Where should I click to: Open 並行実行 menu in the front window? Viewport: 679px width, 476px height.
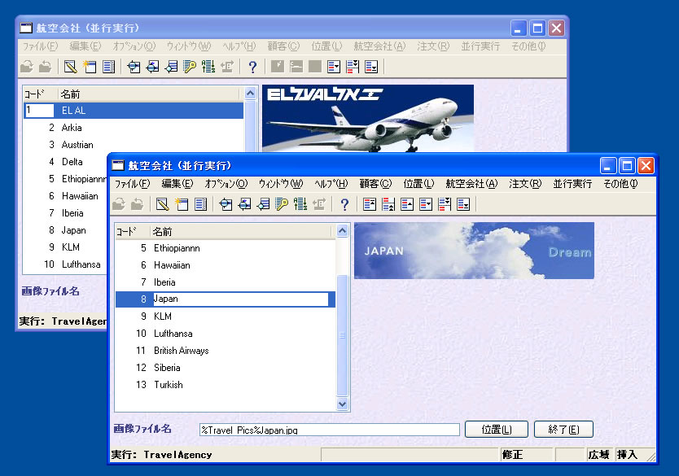coord(572,184)
